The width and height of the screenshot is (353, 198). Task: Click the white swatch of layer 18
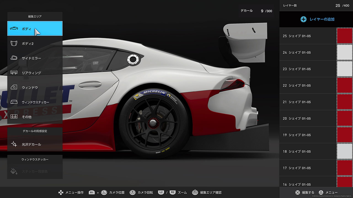(x=345, y=151)
